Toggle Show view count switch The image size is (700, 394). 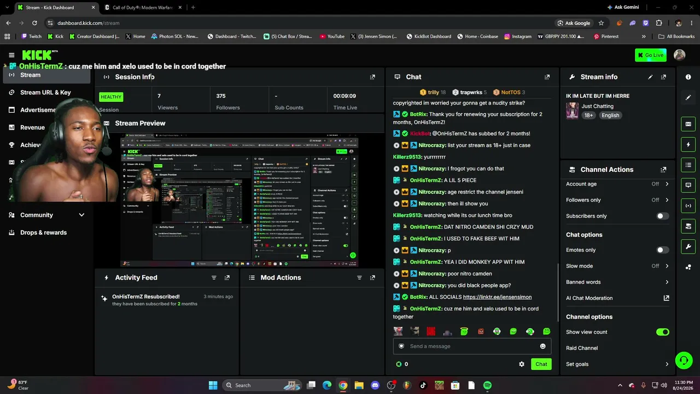662,332
